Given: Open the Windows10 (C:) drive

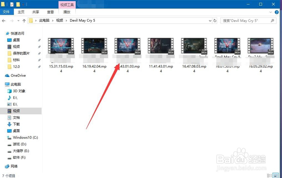Looking at the screenshot, I should pos(23,137).
